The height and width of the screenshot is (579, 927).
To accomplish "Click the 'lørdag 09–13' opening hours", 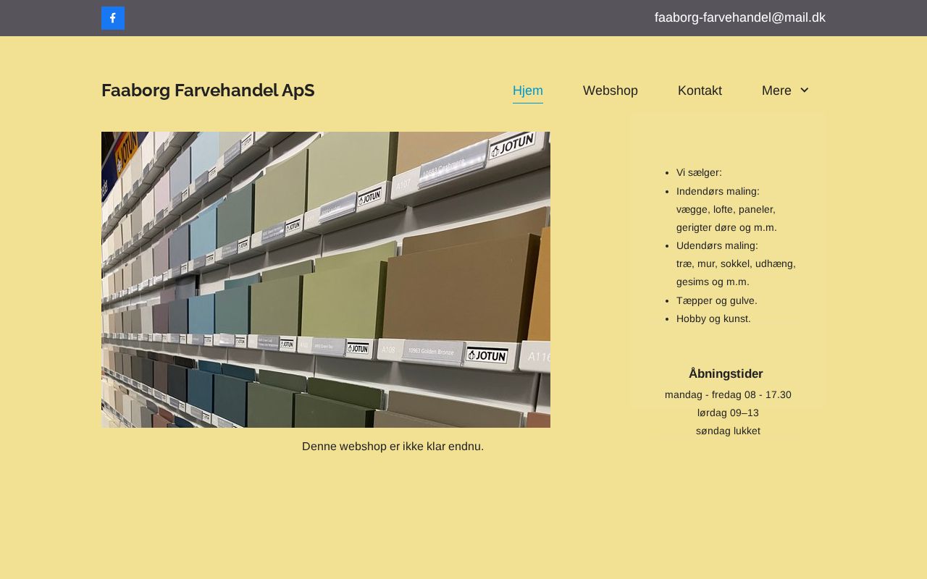I will point(728,413).
